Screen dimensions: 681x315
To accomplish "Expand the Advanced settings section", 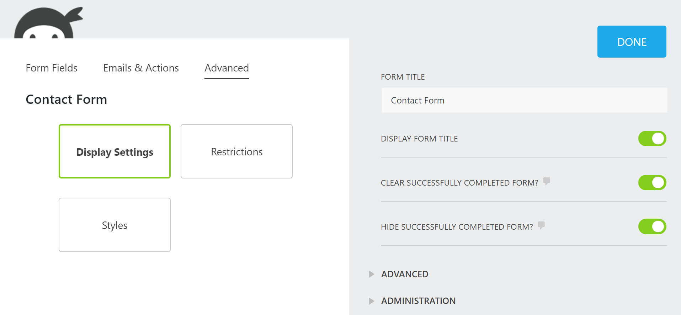I will point(404,274).
